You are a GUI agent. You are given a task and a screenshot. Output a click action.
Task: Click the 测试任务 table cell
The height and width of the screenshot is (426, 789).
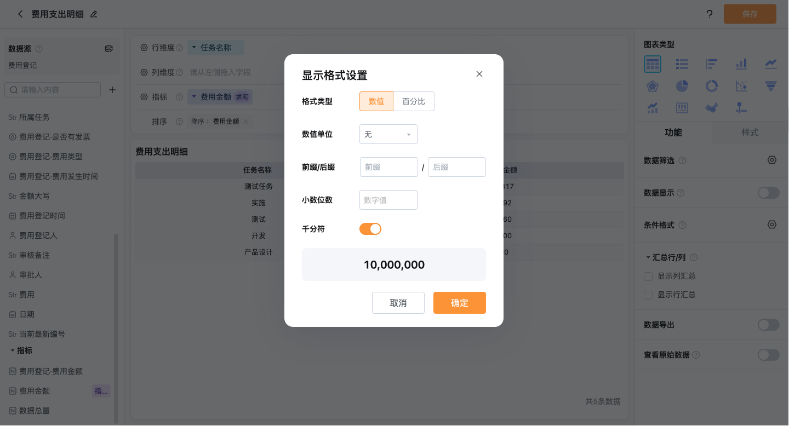259,187
